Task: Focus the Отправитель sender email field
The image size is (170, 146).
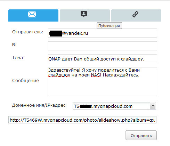Action: [x=103, y=33]
